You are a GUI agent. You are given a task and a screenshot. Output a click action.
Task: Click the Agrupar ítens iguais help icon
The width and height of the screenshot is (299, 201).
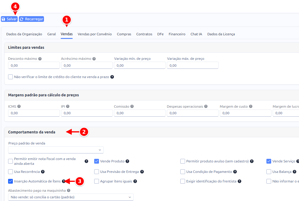tap(135, 181)
